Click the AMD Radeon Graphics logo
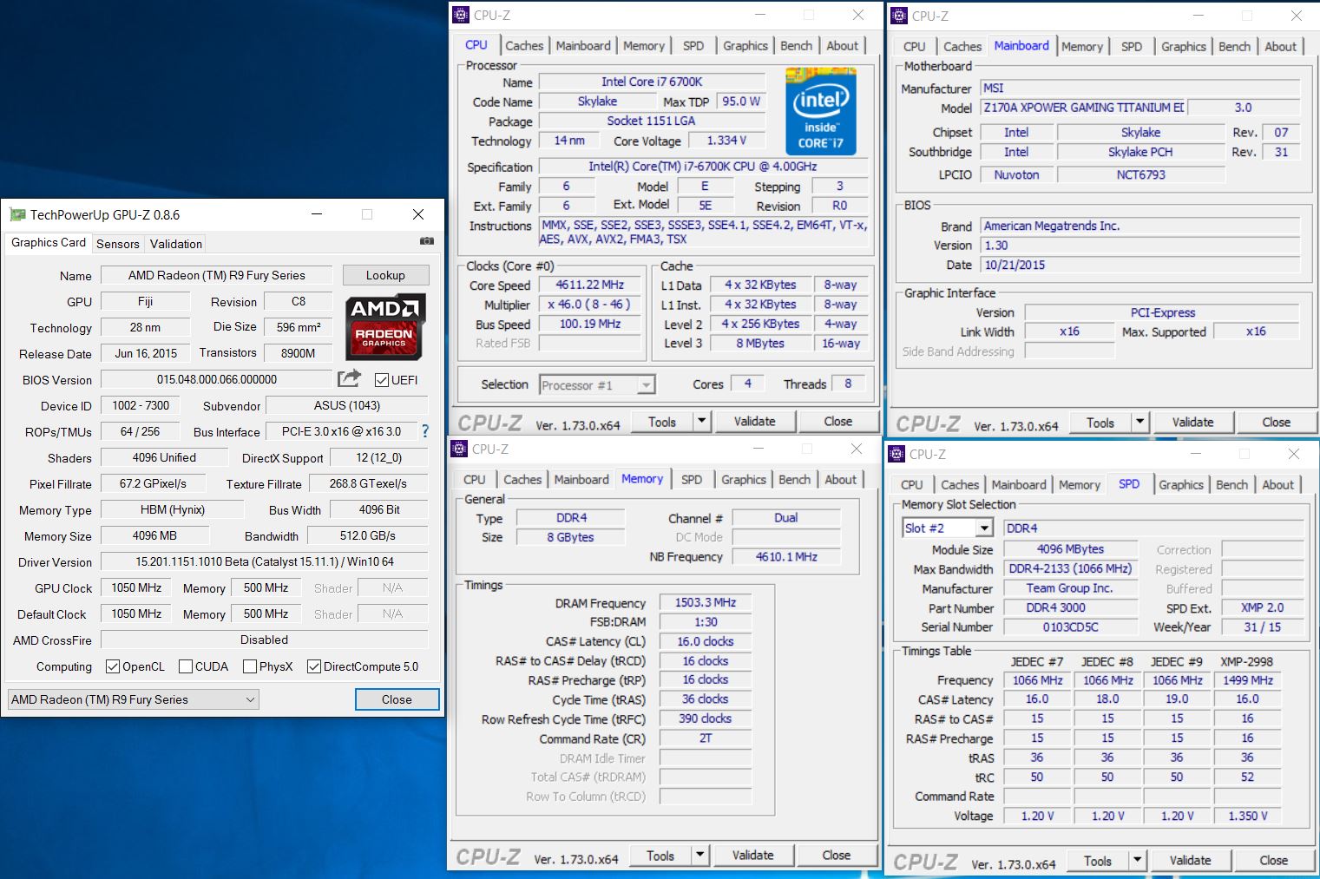This screenshot has height=879, width=1320. (384, 326)
